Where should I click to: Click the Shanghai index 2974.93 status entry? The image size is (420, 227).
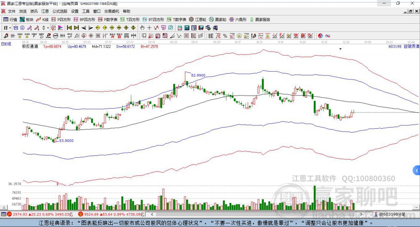(40, 214)
